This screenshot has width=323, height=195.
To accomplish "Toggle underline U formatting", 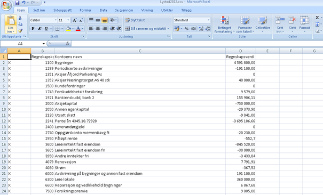I will pos(46,29).
